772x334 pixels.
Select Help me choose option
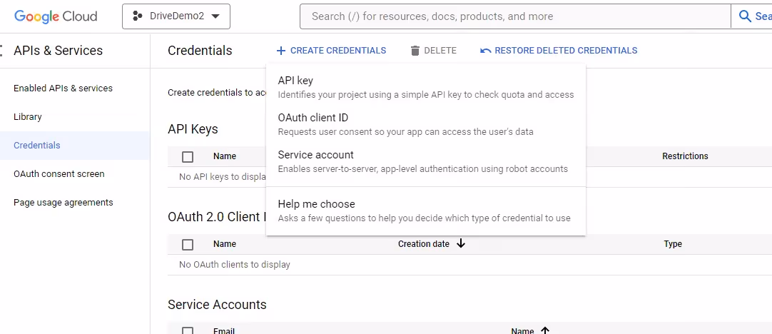[x=426, y=211]
